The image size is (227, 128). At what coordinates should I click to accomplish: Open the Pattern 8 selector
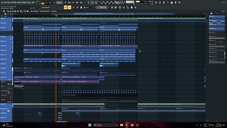tap(102, 7)
